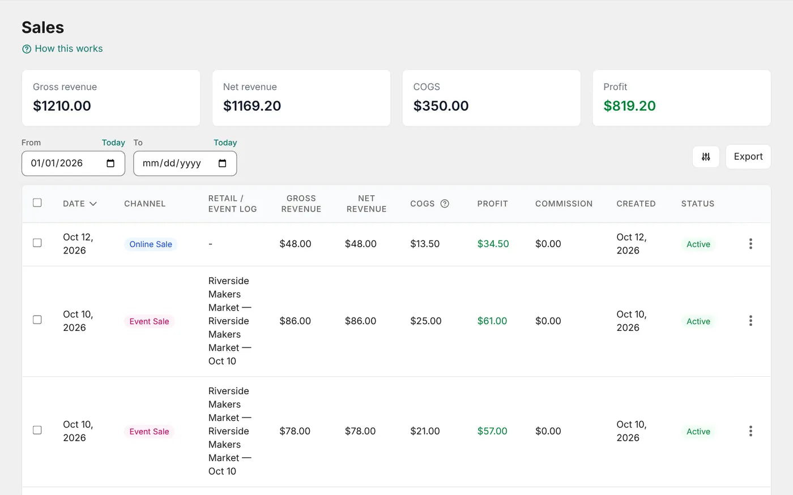Open the To date calendar picker icon
This screenshot has height=495, width=793.
tap(222, 163)
